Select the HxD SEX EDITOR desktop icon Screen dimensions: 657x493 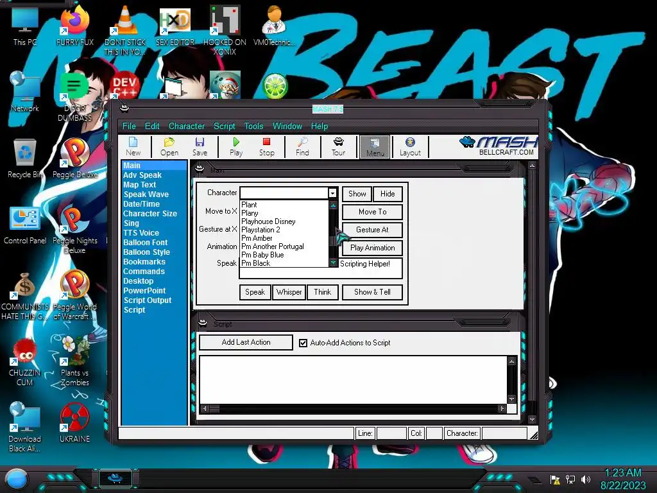175,26
